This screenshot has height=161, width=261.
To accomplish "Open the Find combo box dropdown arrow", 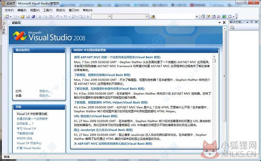I will point(197,17).
